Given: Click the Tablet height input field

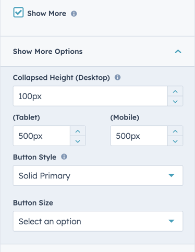Looking at the screenshot, I should coord(42,136).
